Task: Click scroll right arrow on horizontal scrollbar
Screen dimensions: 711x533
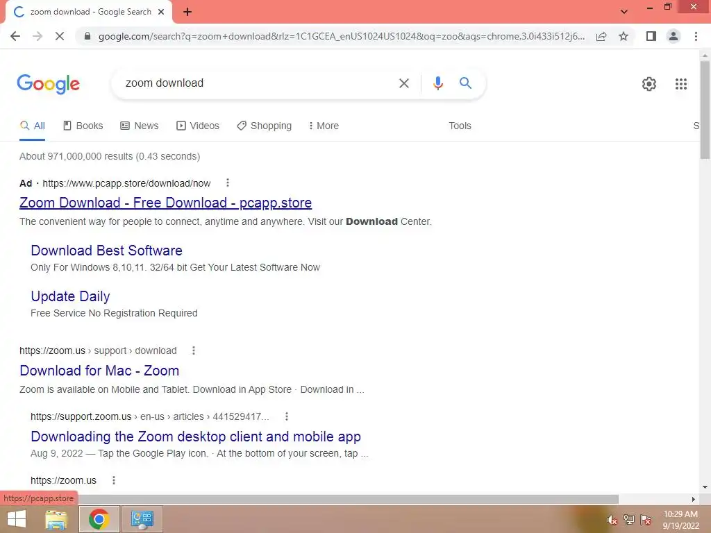Action: tap(694, 499)
